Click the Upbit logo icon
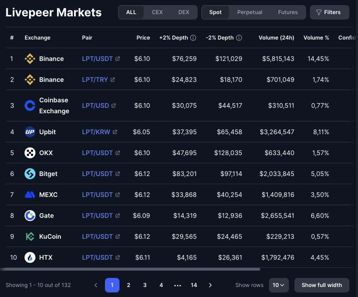The image size is (358, 297). 30,132
